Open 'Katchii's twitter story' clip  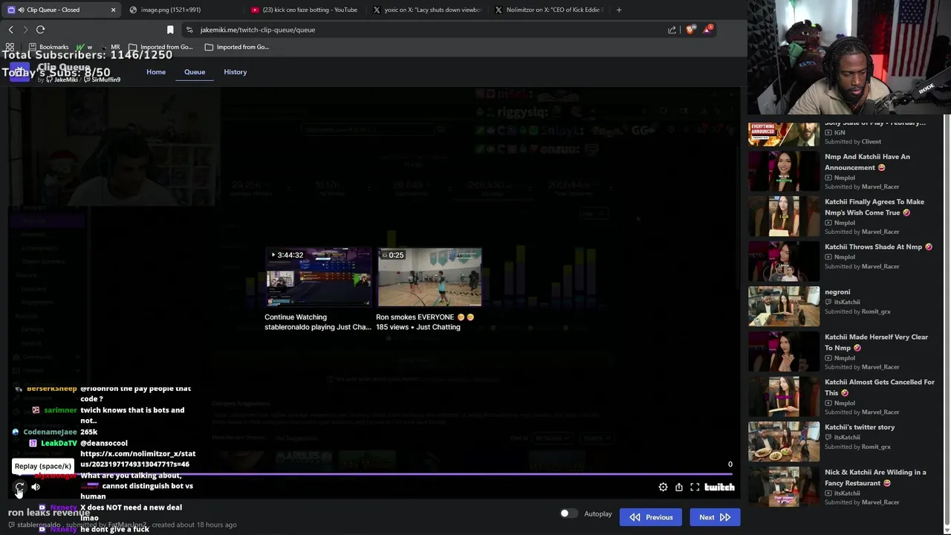(x=860, y=427)
